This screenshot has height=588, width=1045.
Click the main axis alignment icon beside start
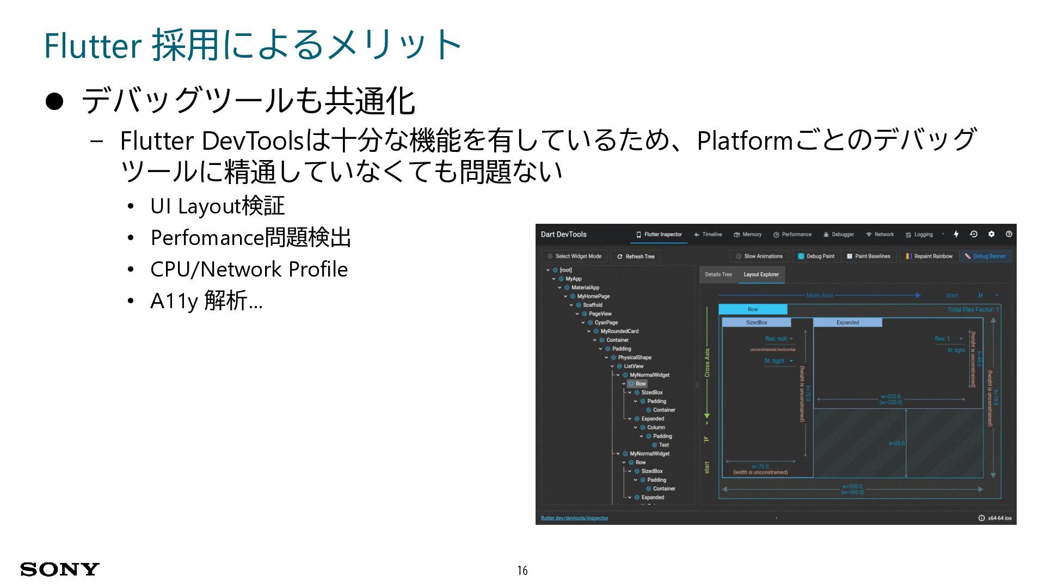coord(981,295)
